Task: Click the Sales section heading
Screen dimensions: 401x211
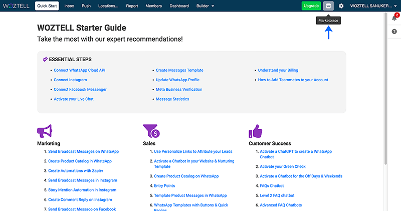Action: tap(149, 143)
